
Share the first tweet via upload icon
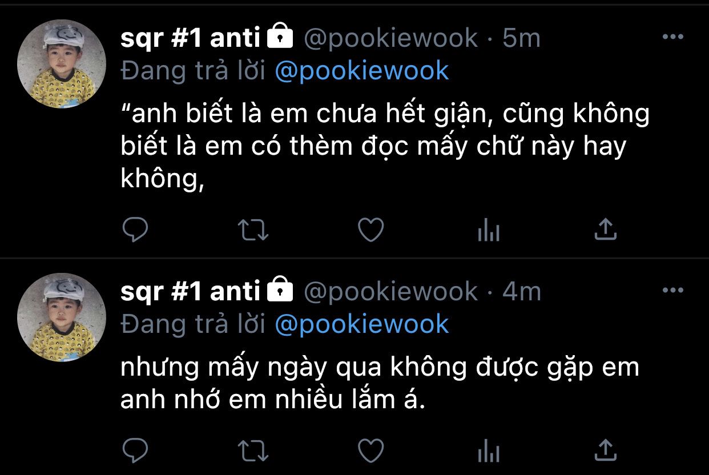pyautogui.click(x=606, y=229)
